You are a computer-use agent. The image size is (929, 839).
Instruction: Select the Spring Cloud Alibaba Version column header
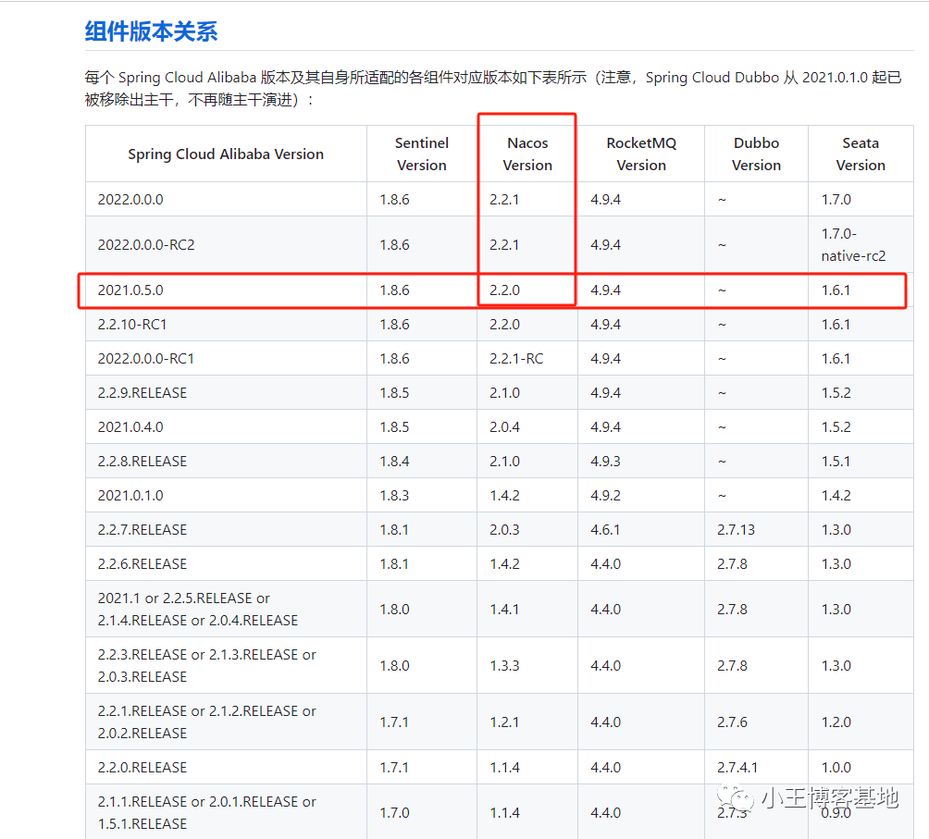coord(226,154)
